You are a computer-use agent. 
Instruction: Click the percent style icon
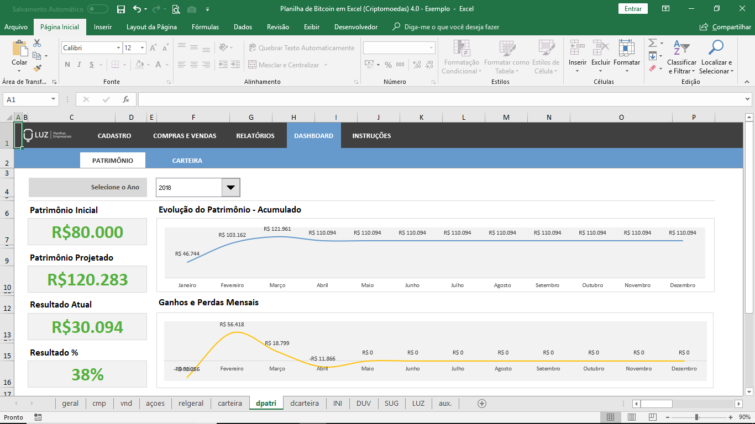[x=388, y=65]
